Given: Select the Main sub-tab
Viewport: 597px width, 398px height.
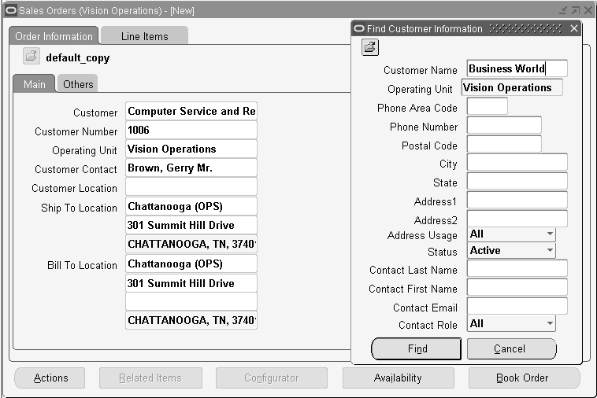Looking at the screenshot, I should pos(35,84).
